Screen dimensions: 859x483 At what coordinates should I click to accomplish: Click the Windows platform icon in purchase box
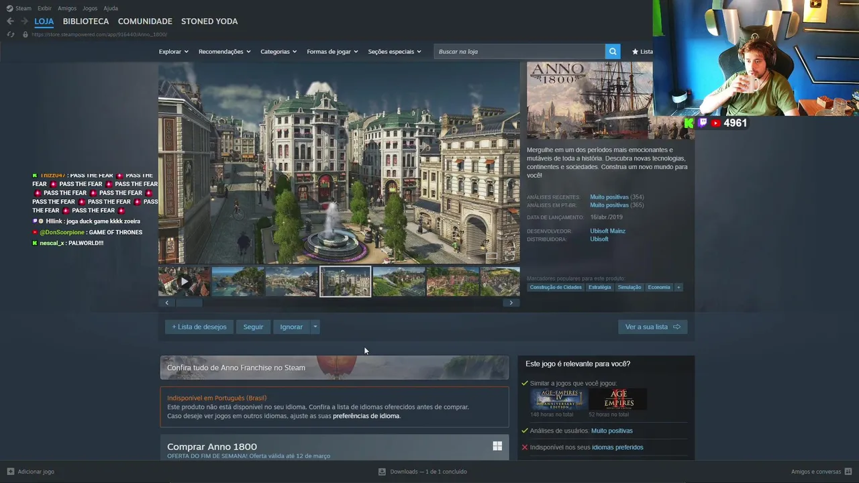[x=497, y=446]
